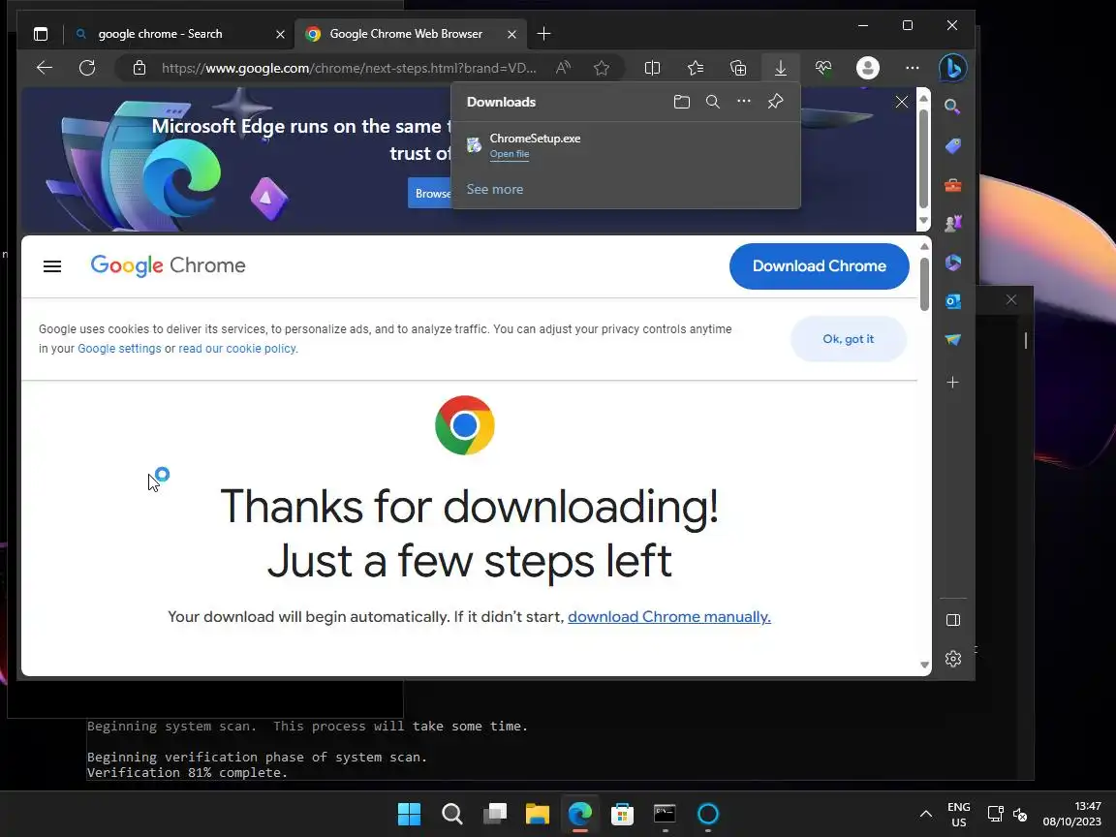Open Task View on the taskbar

point(495,814)
